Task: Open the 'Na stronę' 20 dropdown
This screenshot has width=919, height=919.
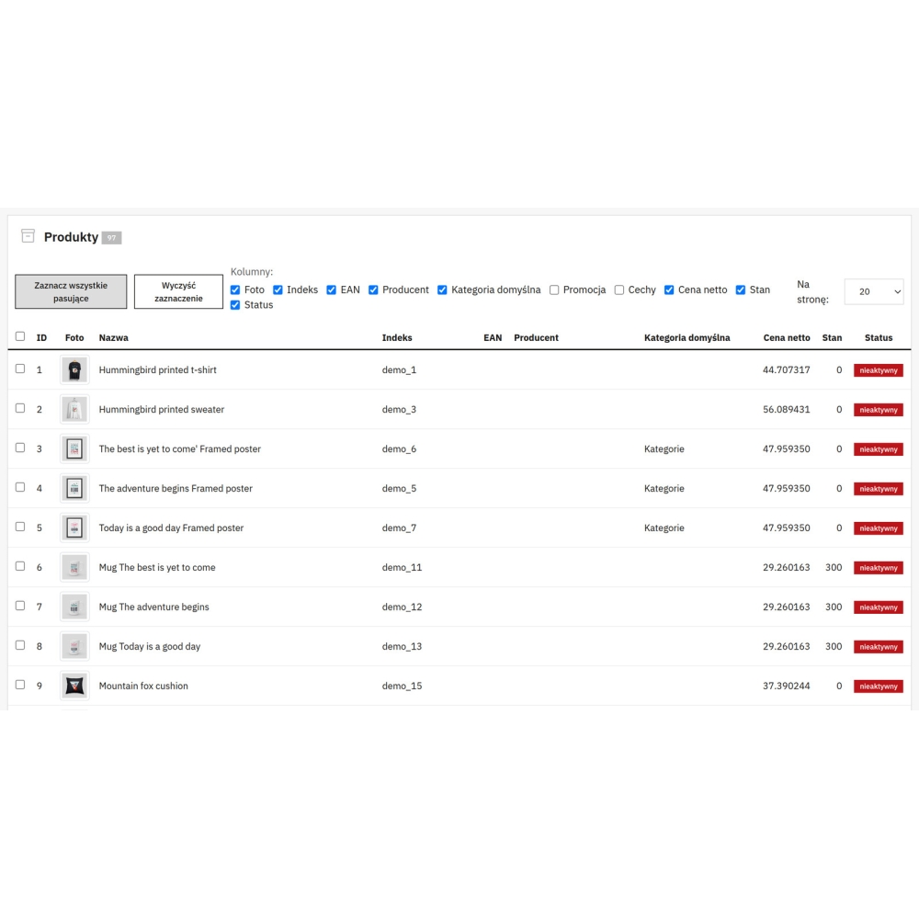Action: [874, 292]
